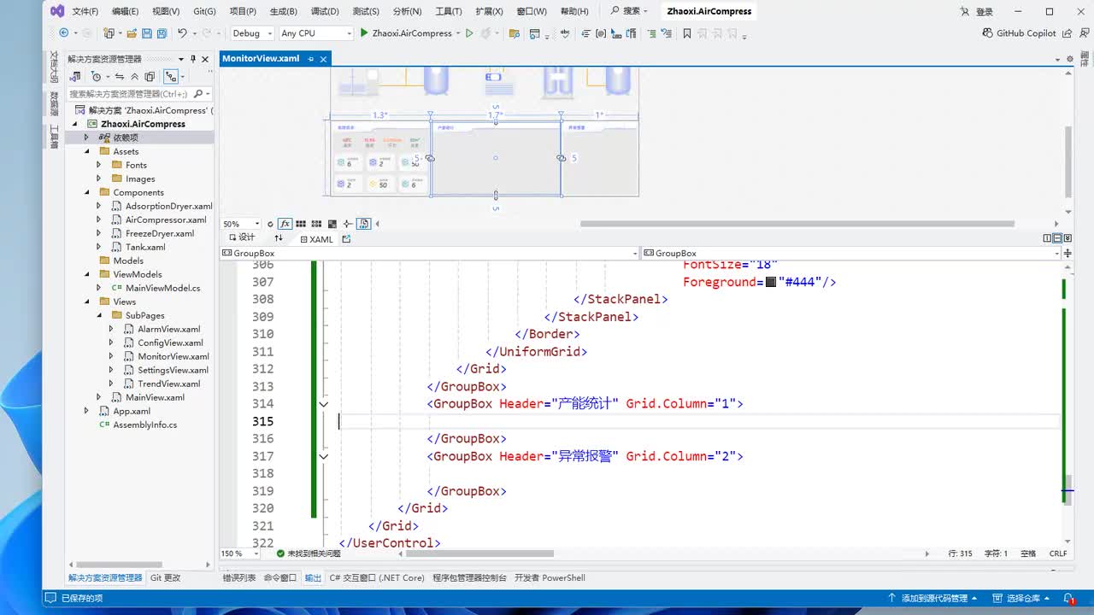This screenshot has width=1094, height=615.
Task: Pop out the XAML pane
Action: [x=346, y=239]
